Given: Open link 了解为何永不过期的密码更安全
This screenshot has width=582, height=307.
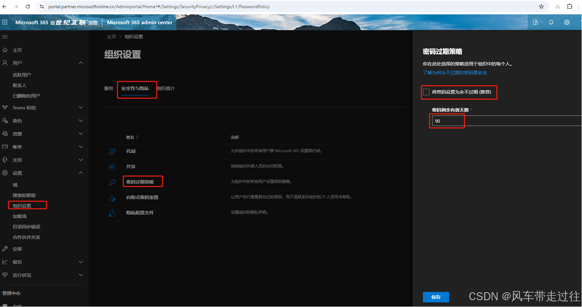Looking at the screenshot, I should 455,73.
